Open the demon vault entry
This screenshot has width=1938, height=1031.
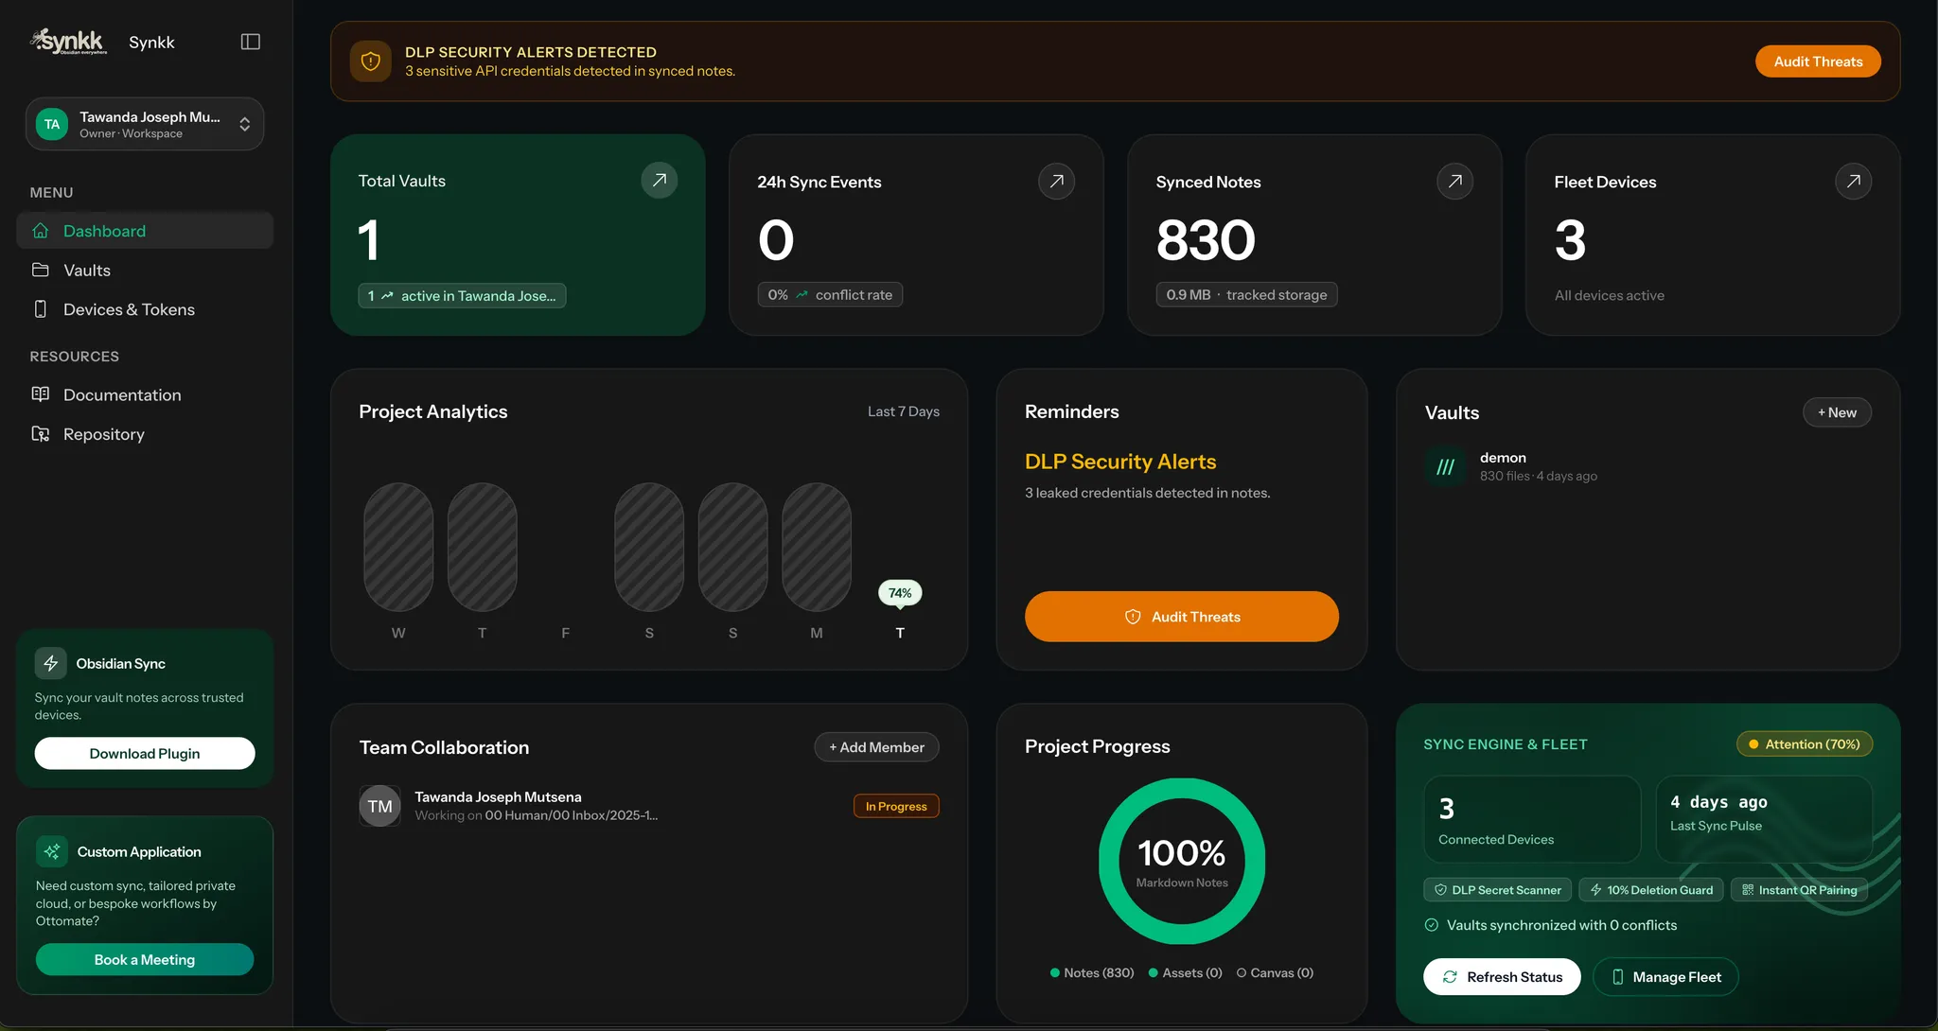pyautogui.click(x=1648, y=466)
